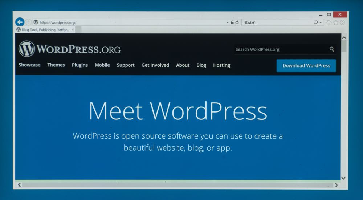Maximize the browser window

click(329, 15)
